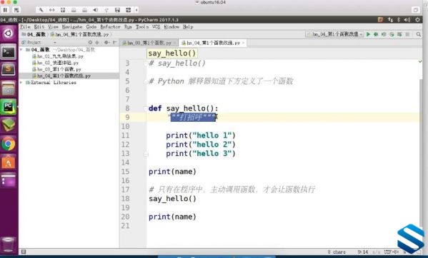This screenshot has height=258, width=428.
Task: Click the inspection status checkmark
Action: (420, 62)
